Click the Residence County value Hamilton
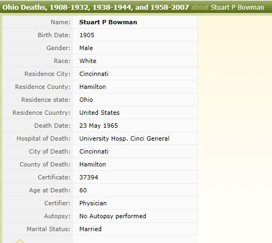Image resolution: width=272 pixels, height=243 pixels. coord(92,87)
